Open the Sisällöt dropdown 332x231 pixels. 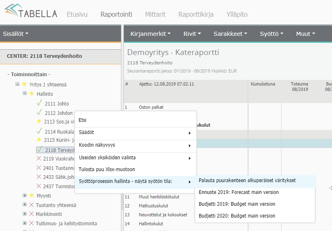click(x=16, y=34)
